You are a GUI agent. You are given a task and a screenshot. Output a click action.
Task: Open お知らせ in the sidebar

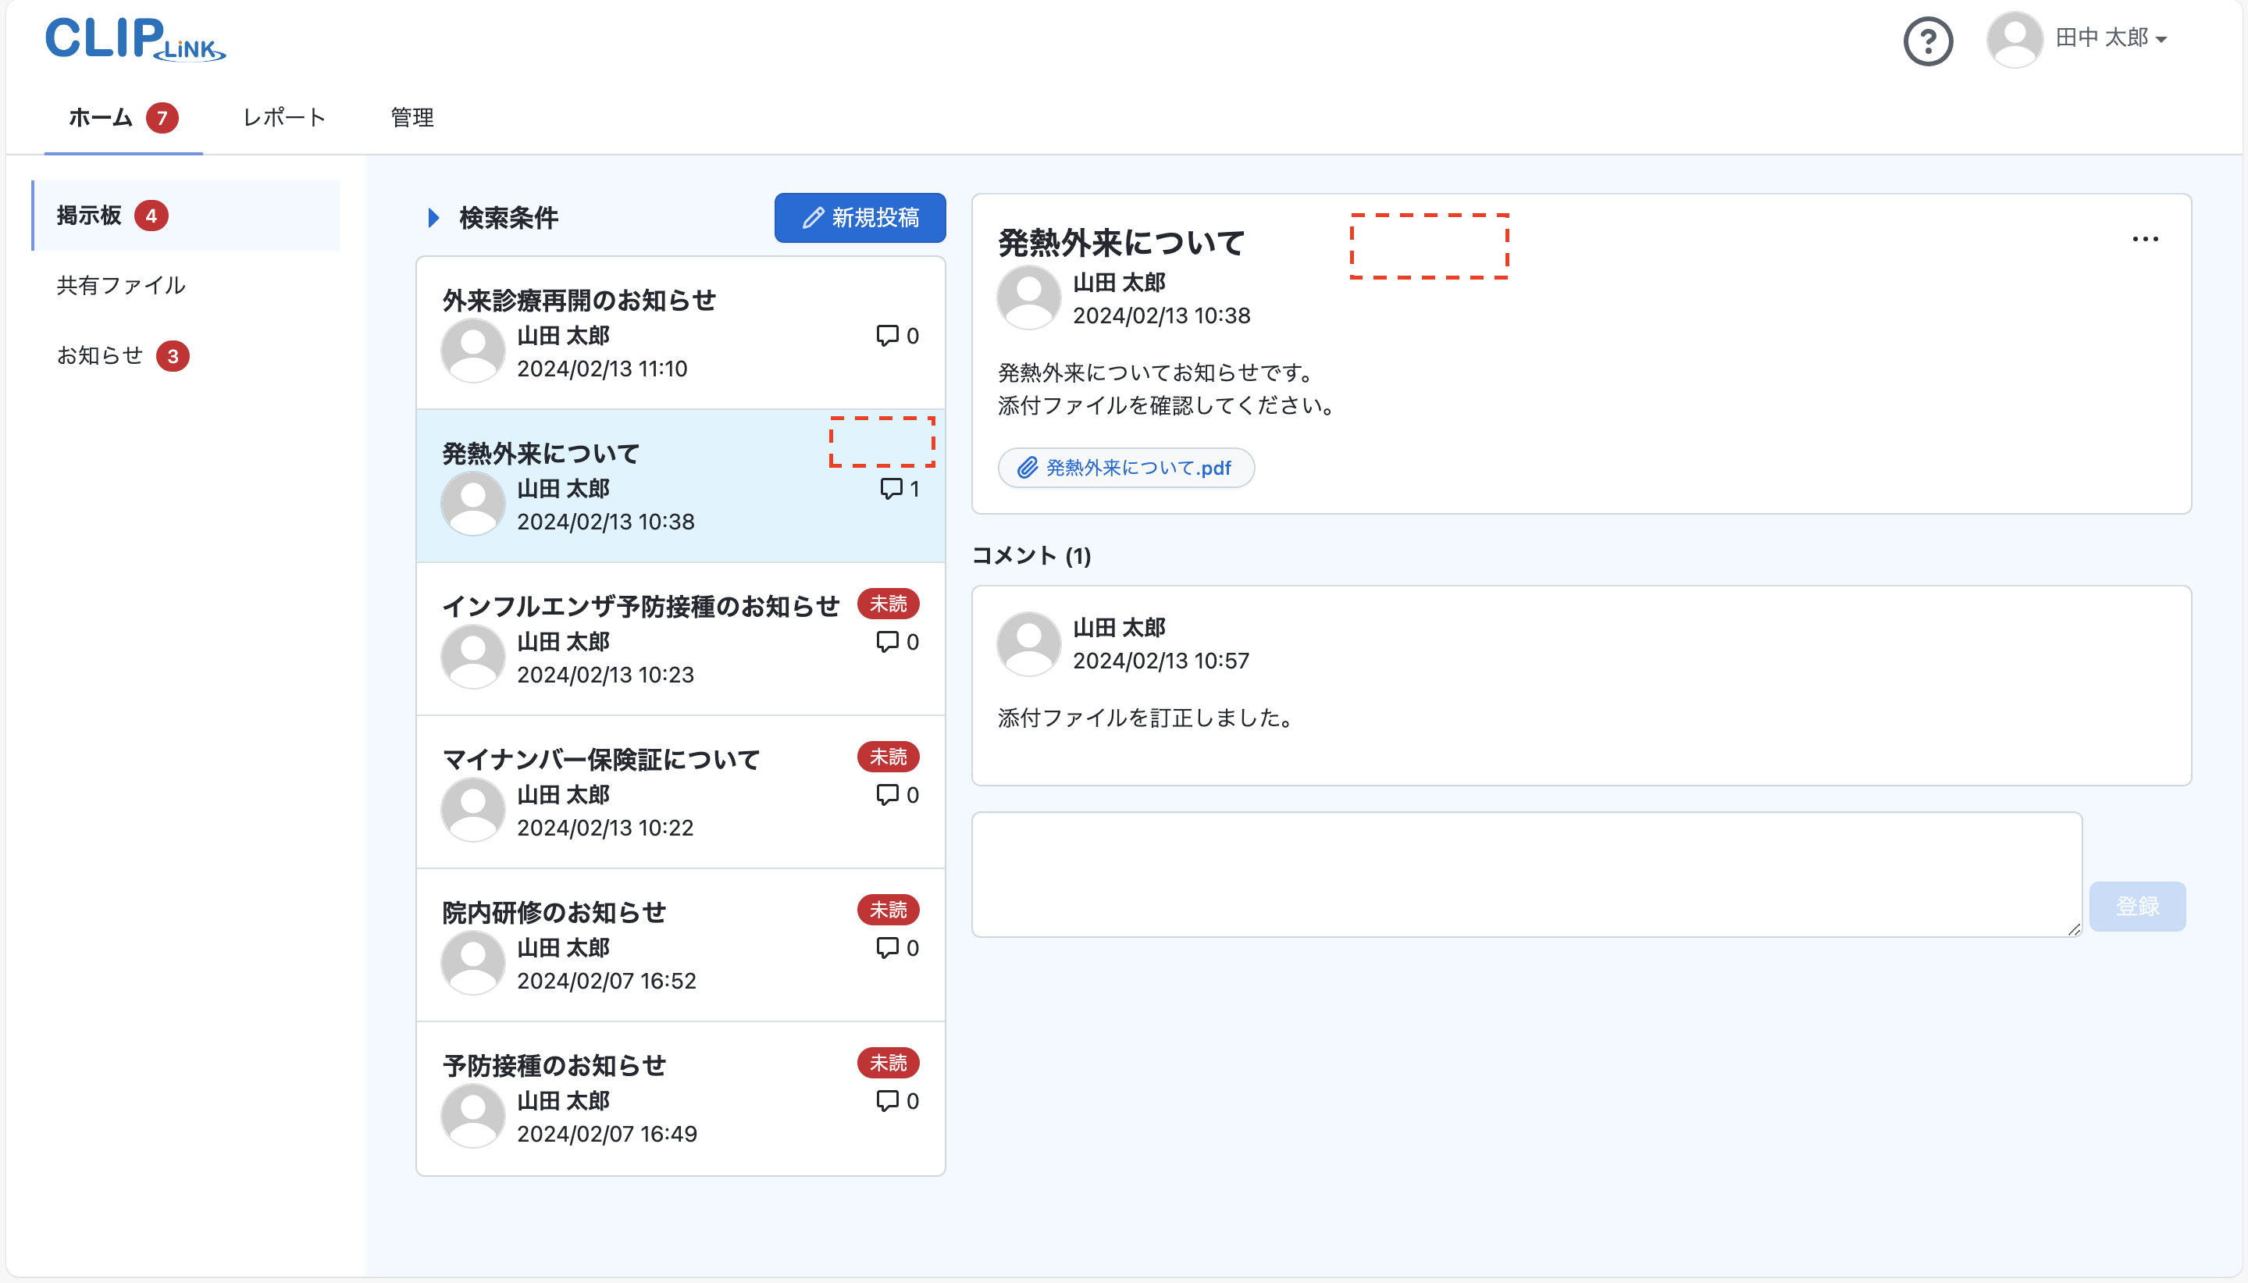(x=99, y=355)
